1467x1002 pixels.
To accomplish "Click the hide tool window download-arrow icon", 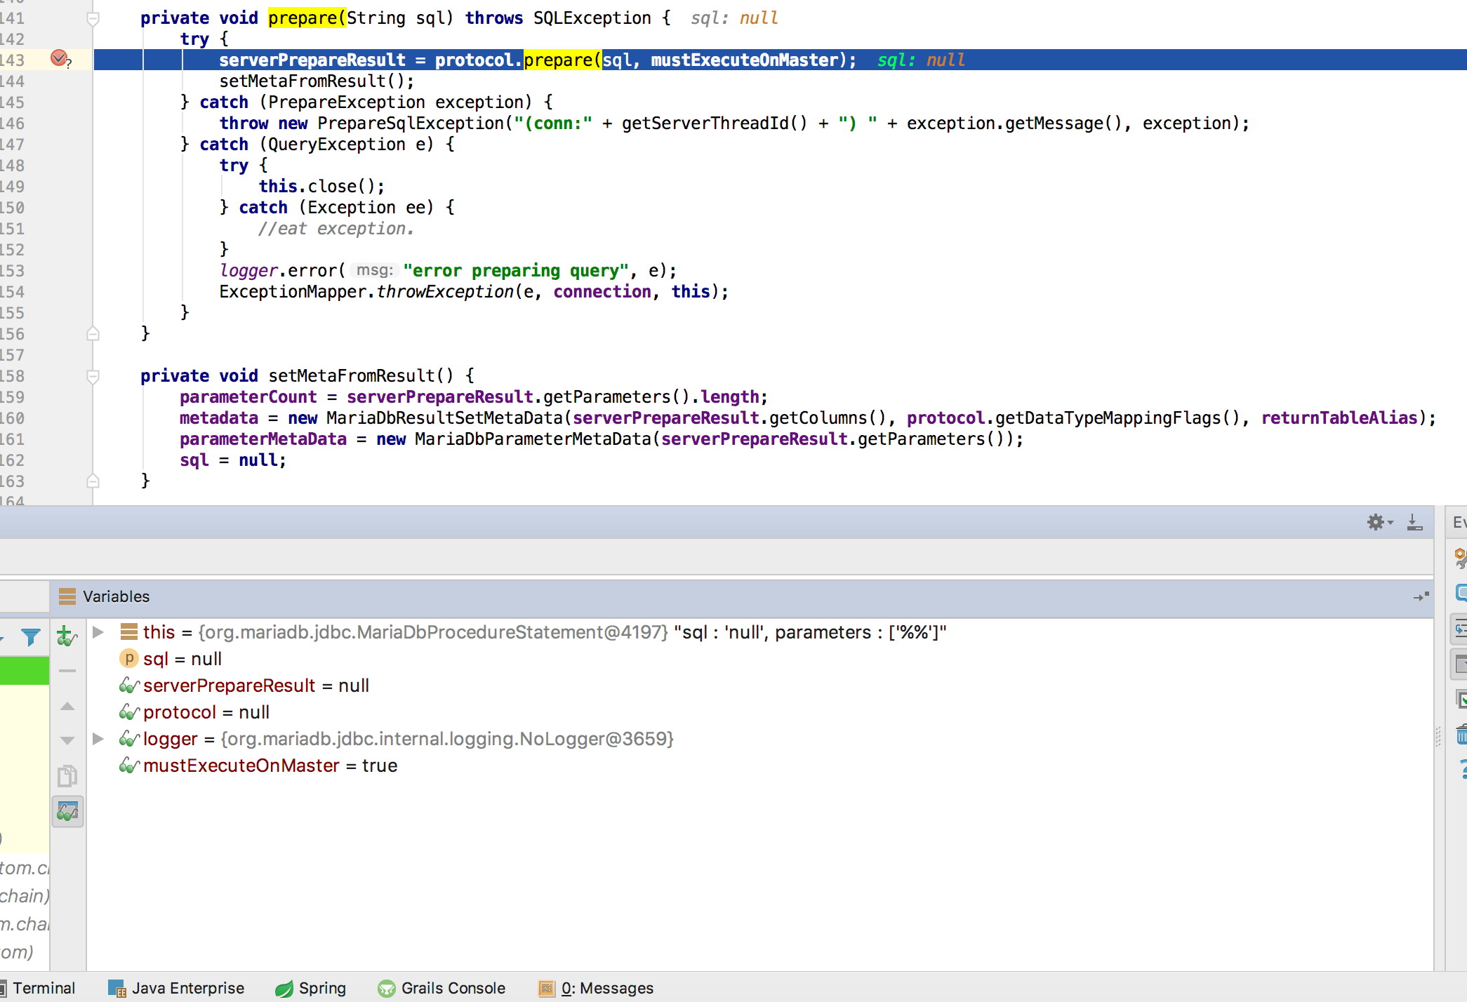I will coord(1414,522).
